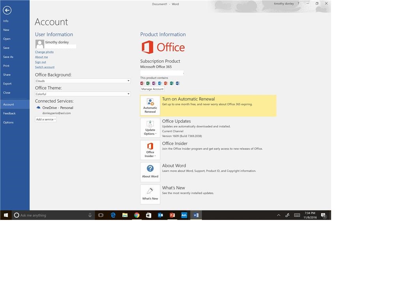
Task: Click the PowerPoint icon in product list
Action: pos(166,83)
